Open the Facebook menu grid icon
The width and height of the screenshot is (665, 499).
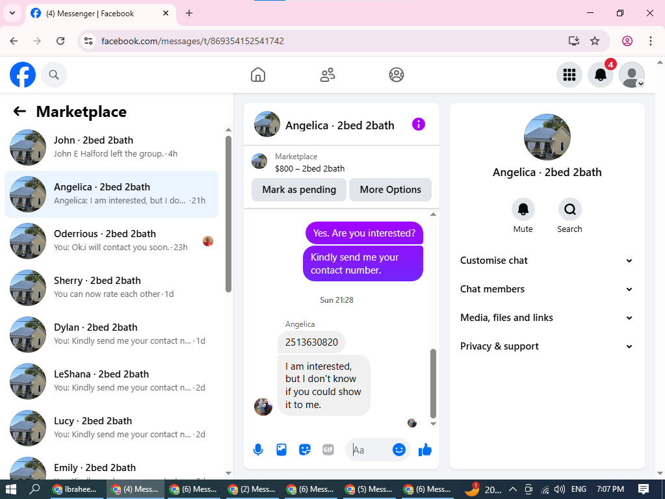tap(569, 75)
